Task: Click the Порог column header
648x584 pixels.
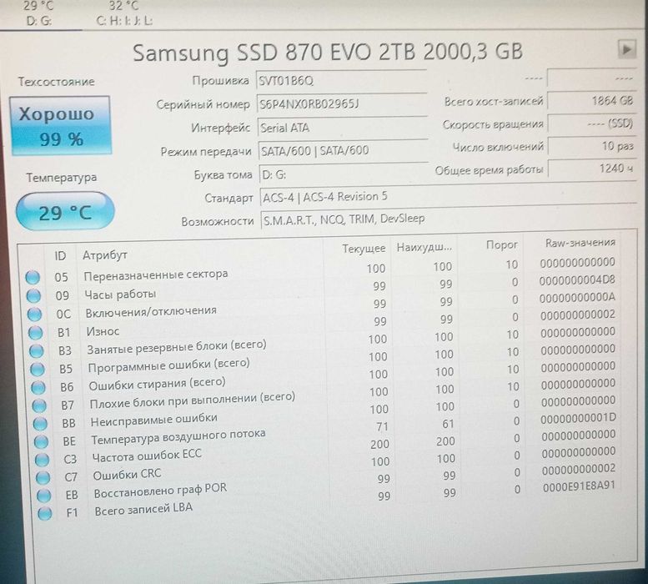Action: [502, 245]
